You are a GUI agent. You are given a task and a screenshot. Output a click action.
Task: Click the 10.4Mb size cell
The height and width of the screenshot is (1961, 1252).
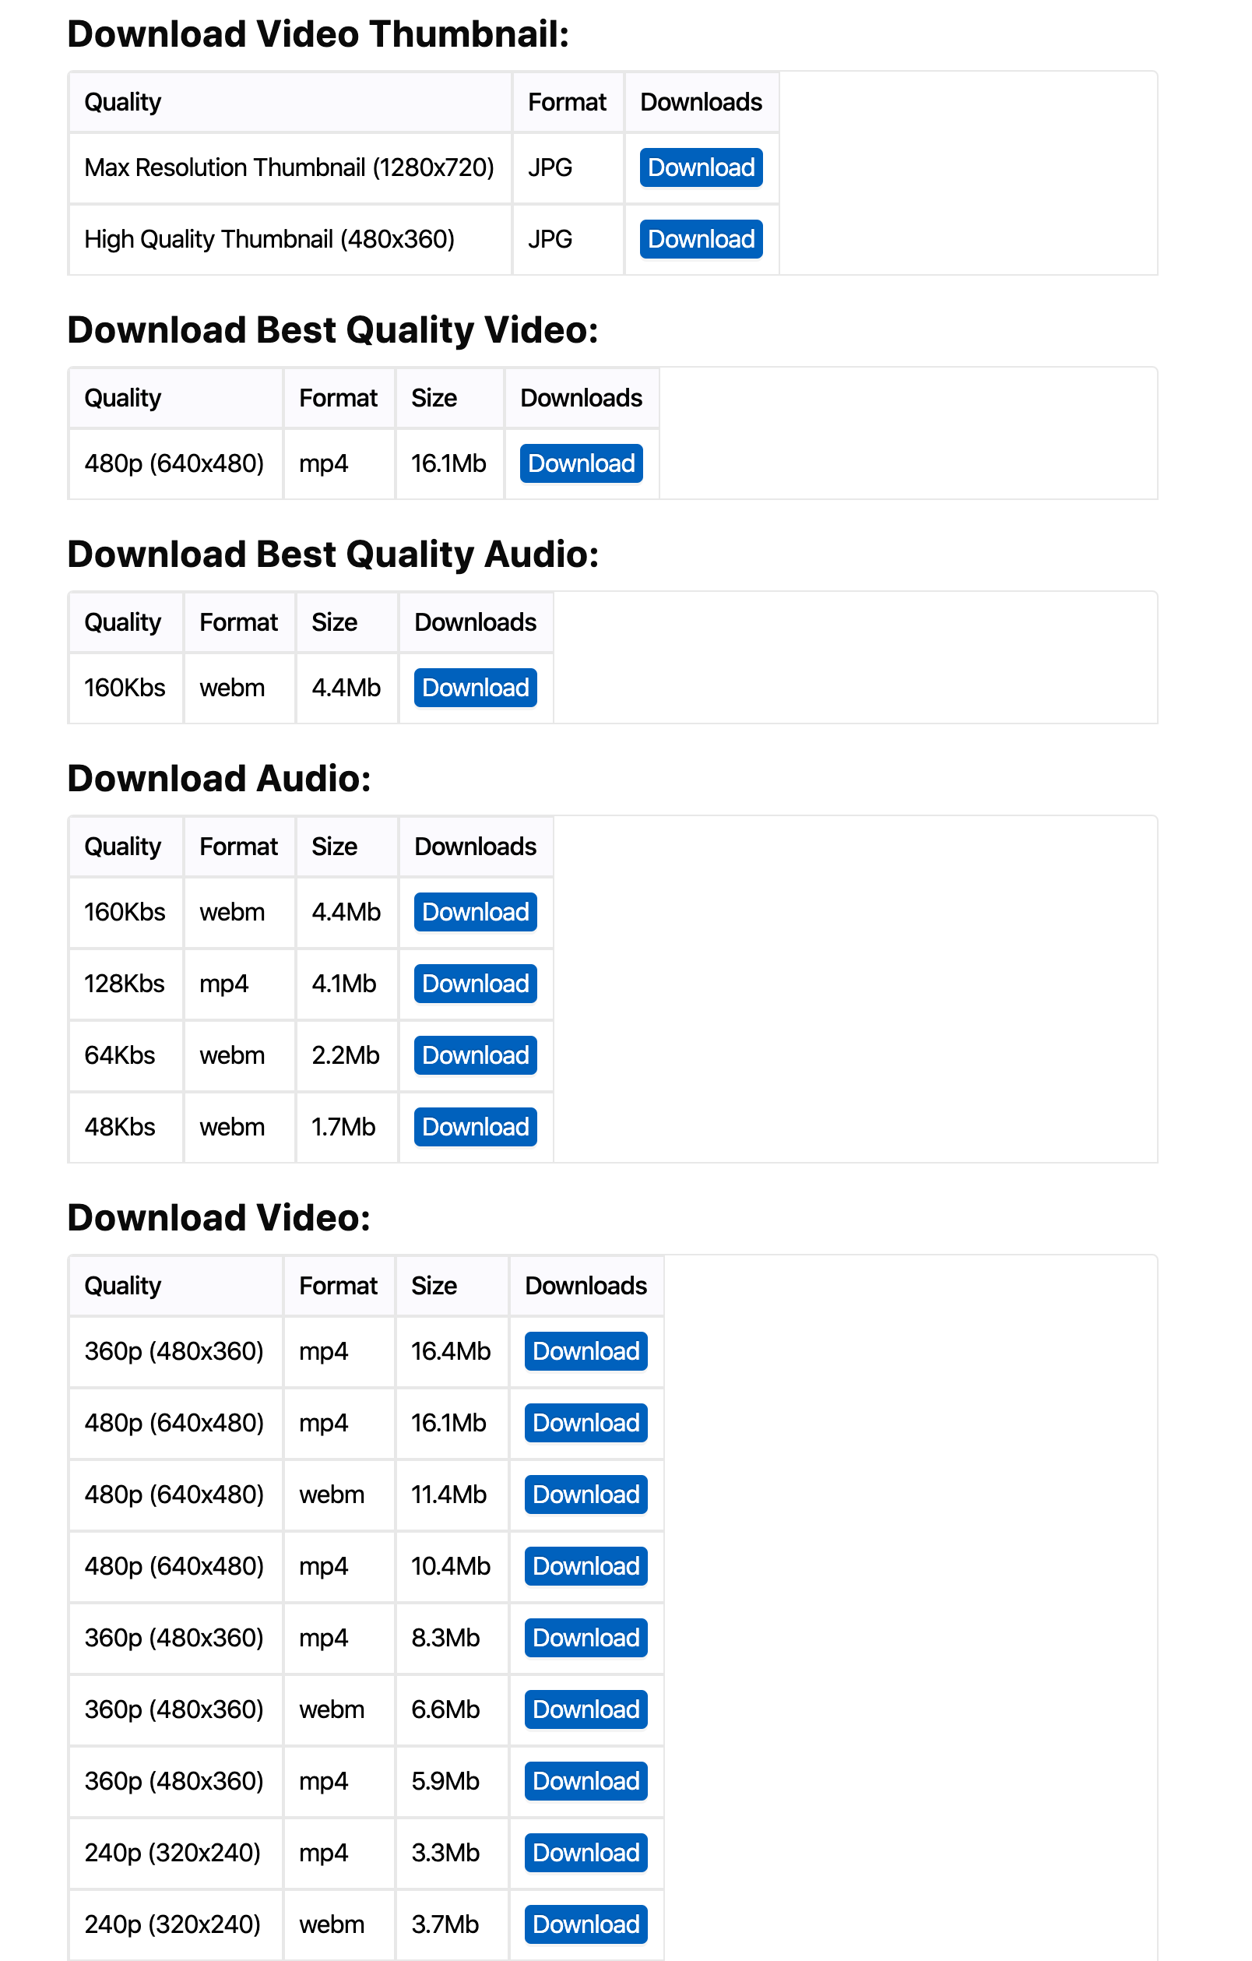coord(452,1566)
